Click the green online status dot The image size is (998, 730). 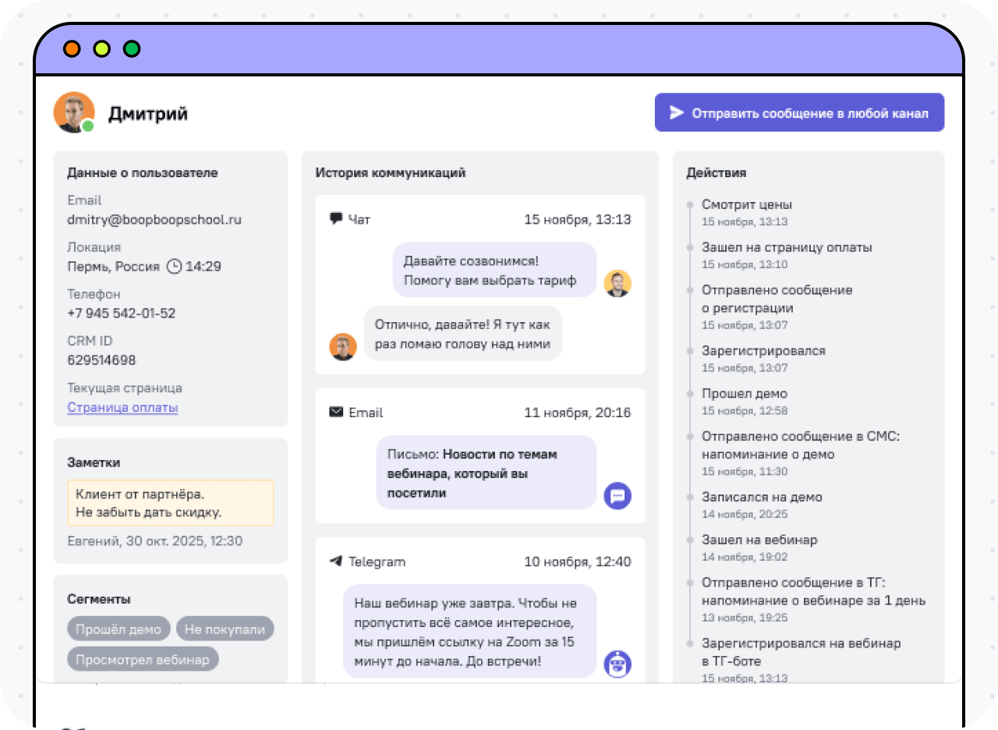[x=88, y=126]
